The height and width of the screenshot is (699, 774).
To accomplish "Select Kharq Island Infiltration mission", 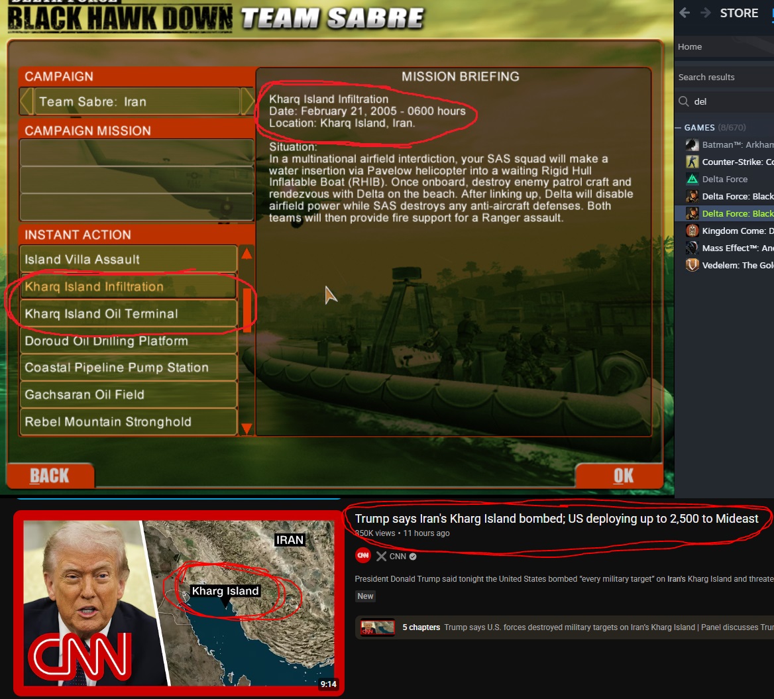I will point(129,286).
